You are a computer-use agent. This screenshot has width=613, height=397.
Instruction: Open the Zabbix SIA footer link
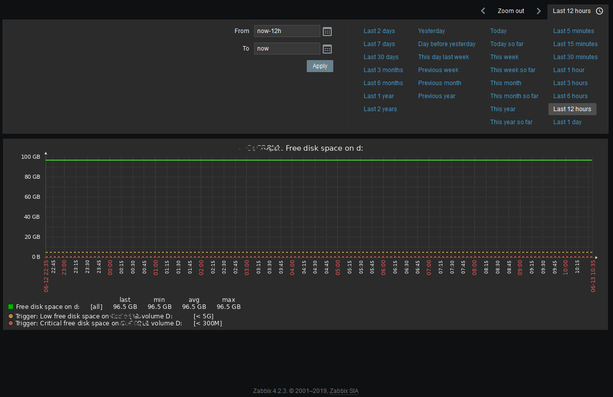point(344,391)
